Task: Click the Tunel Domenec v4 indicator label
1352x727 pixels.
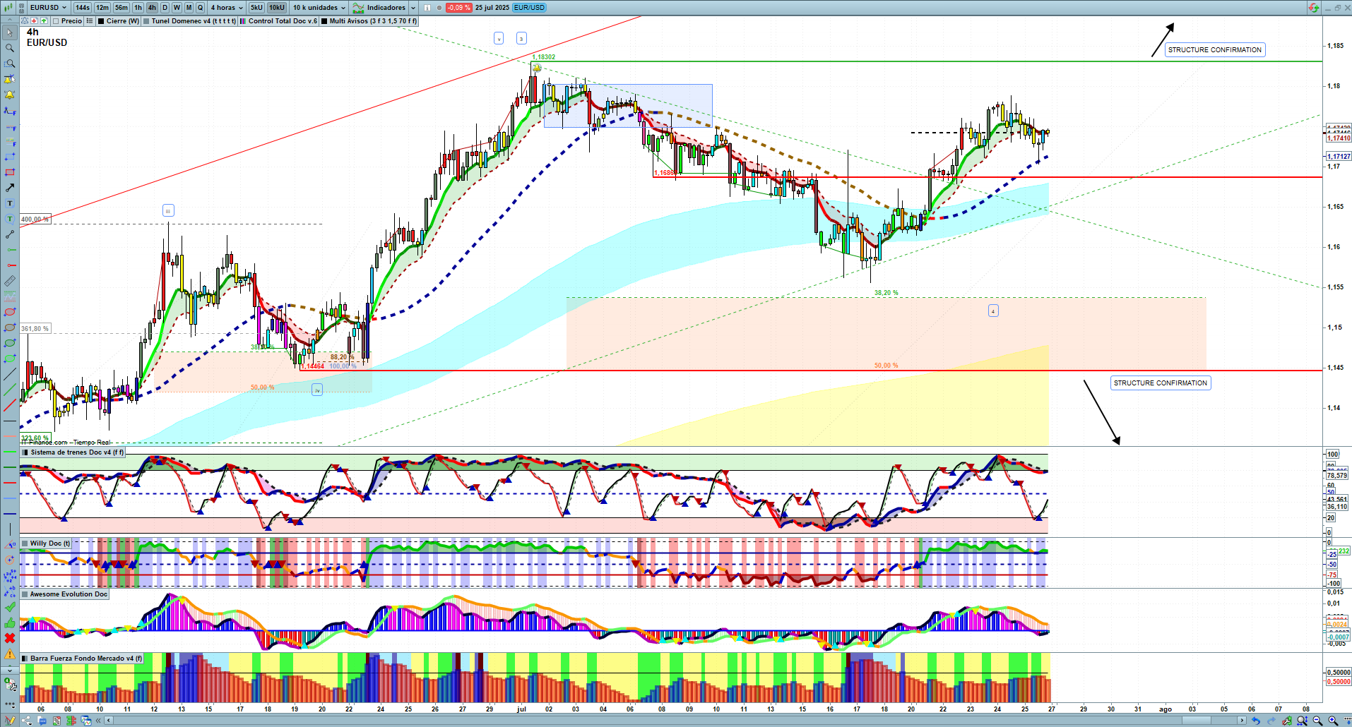Action: pyautogui.click(x=193, y=21)
